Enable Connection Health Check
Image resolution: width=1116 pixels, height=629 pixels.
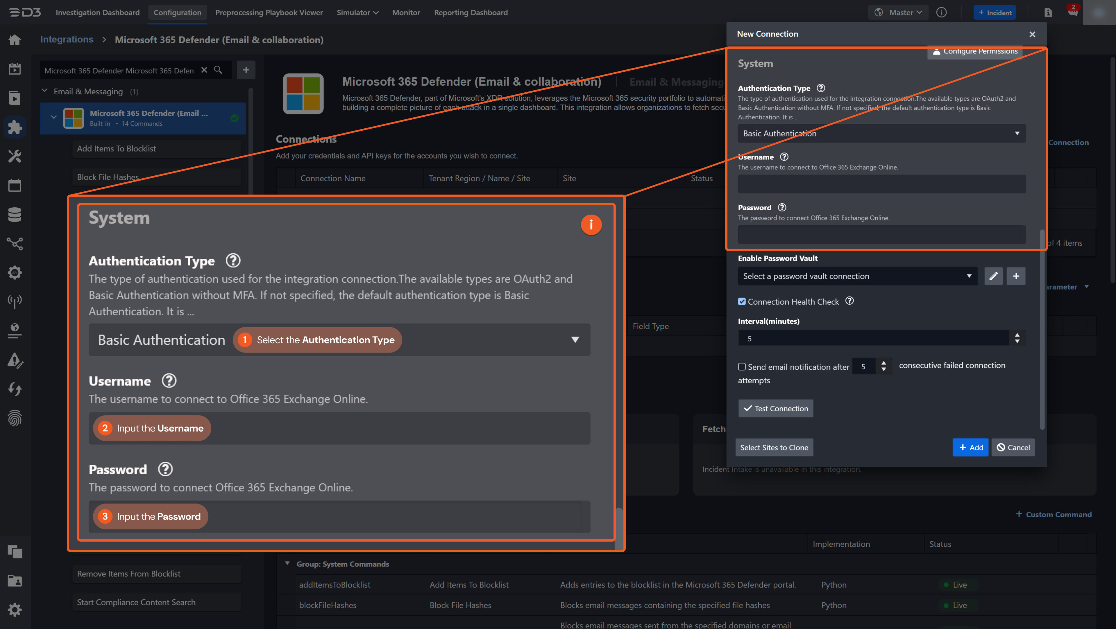pyautogui.click(x=742, y=301)
